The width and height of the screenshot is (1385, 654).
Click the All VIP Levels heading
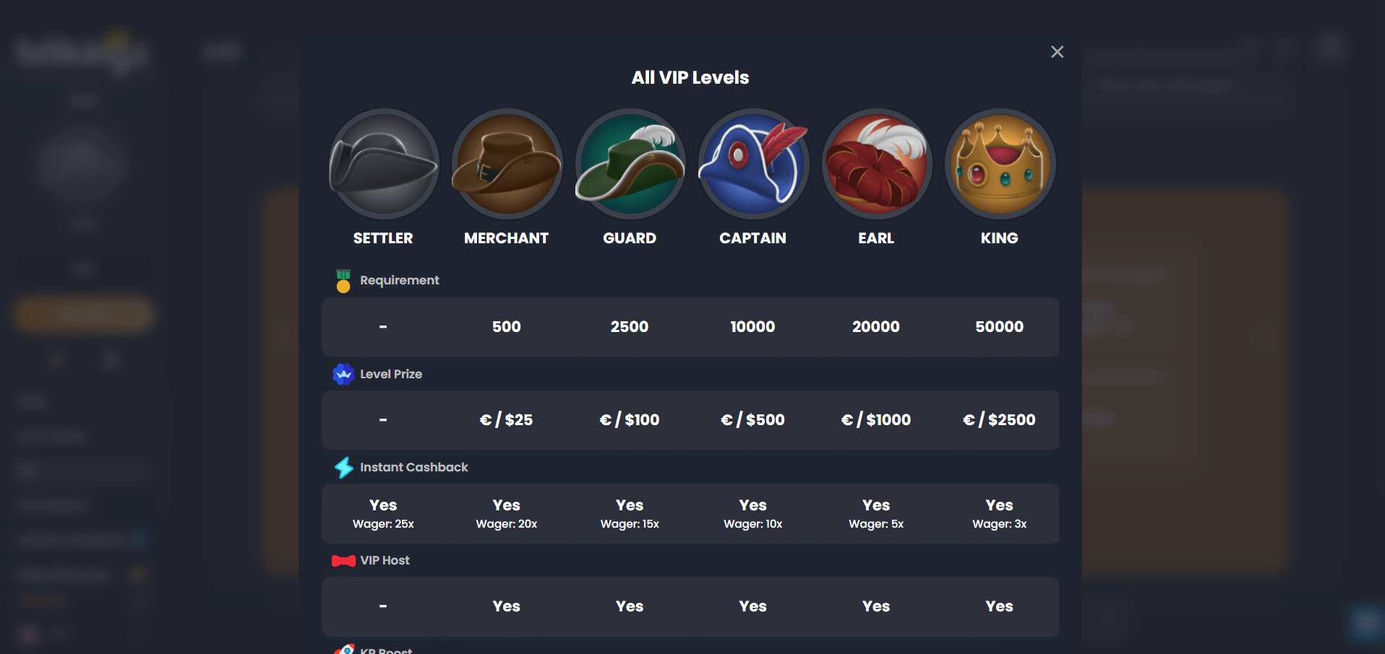690,78
